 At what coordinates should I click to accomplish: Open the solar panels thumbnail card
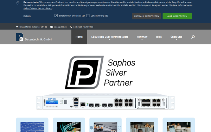[x=32, y=127]
